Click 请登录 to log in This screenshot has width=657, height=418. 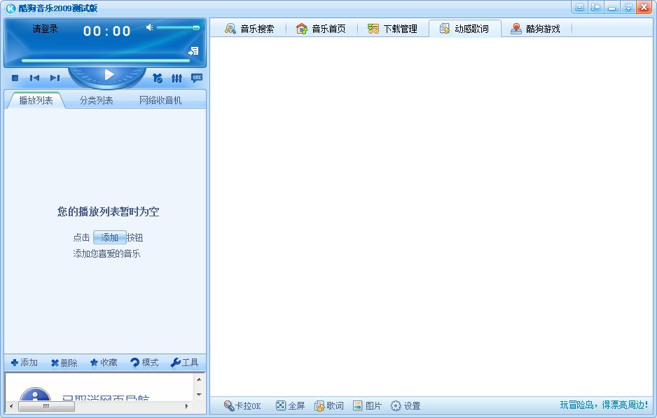(x=45, y=29)
